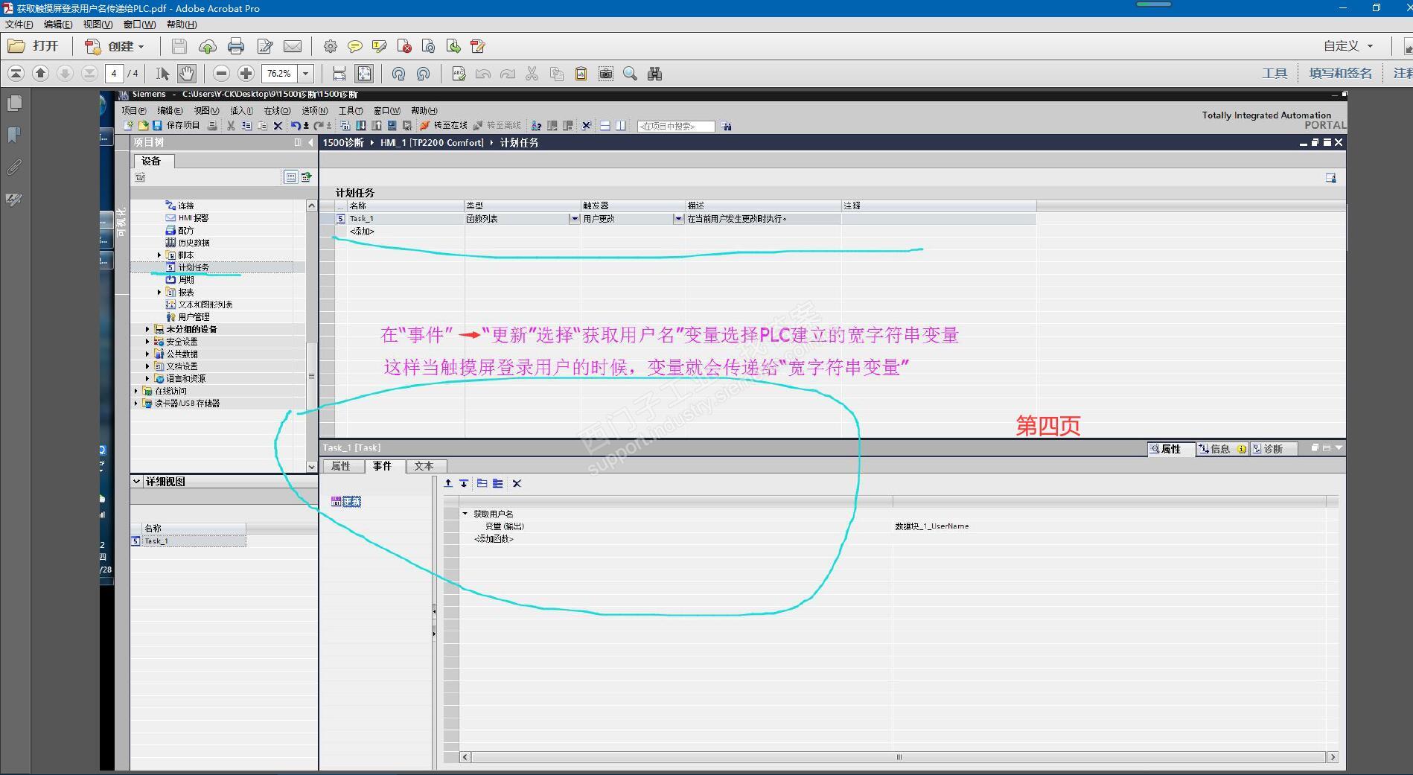
Task: Activate the text selection cursor tool
Action: 163,73
